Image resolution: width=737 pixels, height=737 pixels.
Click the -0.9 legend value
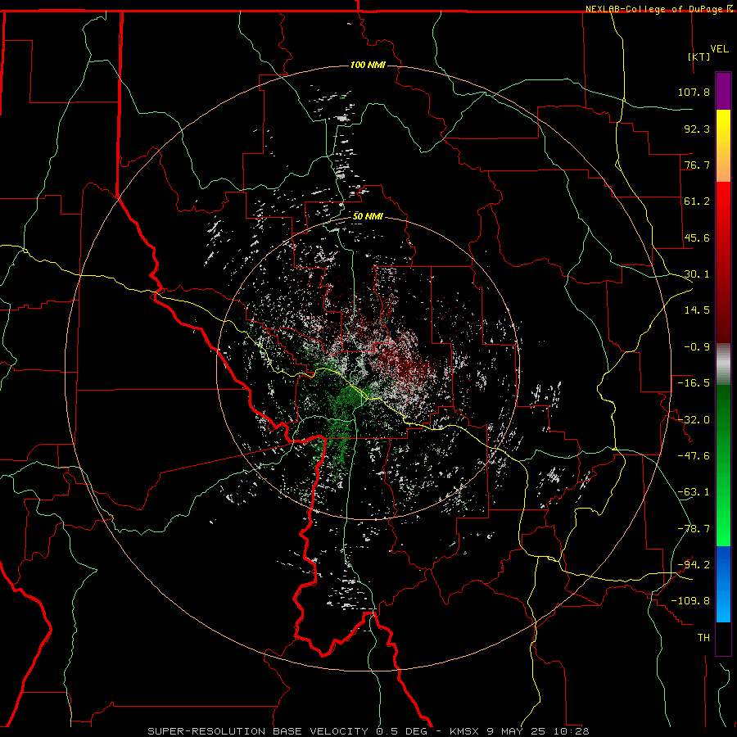pos(697,347)
